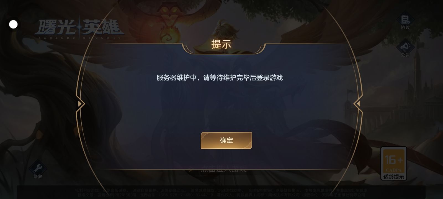
Task: Click the 服务器维护中 maintenance message
Action: [220, 78]
